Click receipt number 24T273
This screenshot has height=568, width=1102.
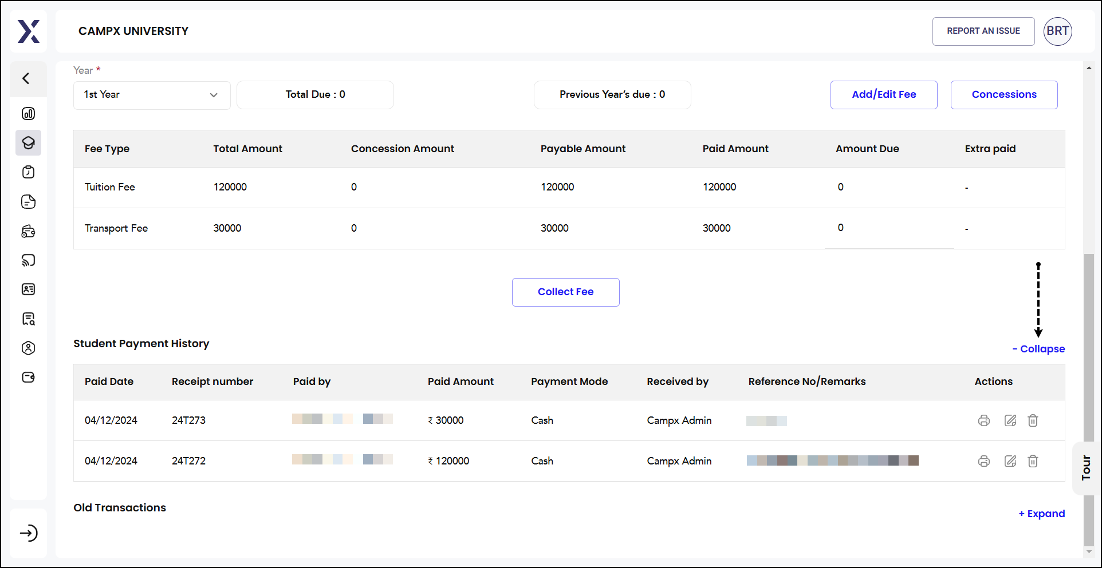tap(188, 420)
